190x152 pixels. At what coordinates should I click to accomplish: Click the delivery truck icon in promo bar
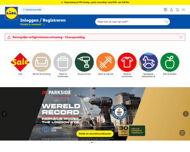point(62,2)
